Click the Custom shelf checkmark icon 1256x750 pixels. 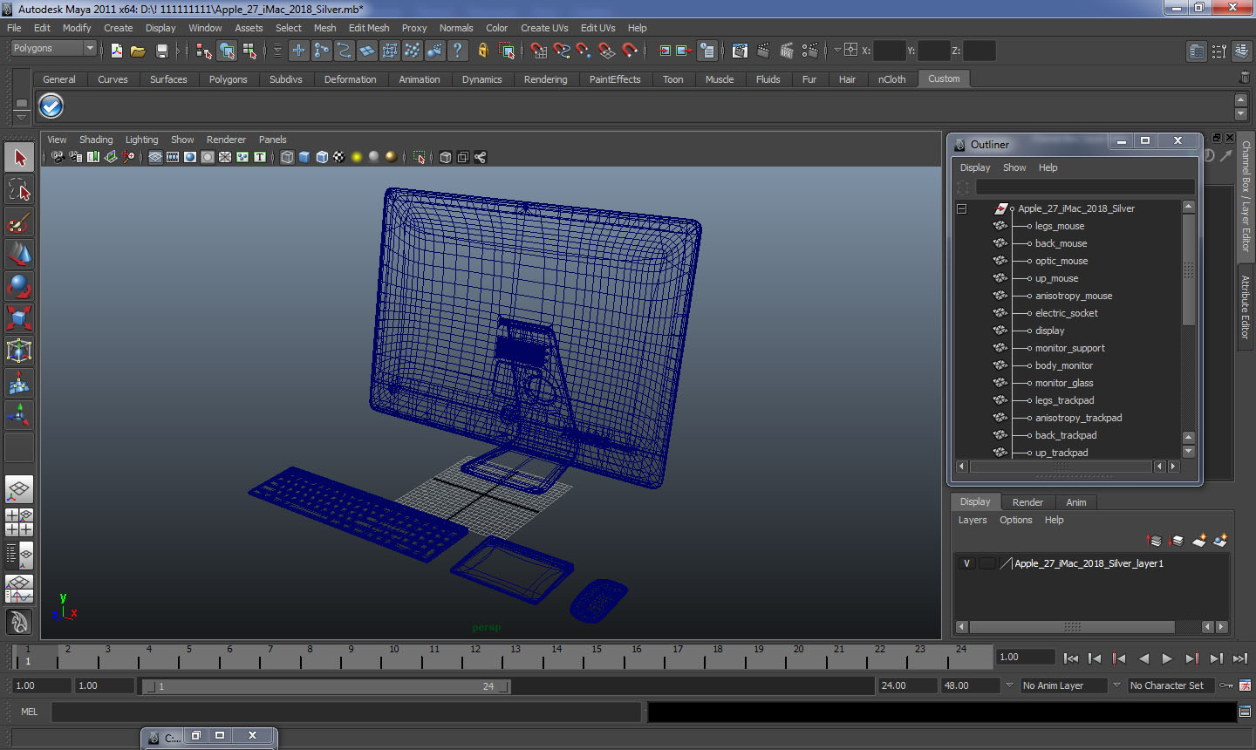(51, 106)
